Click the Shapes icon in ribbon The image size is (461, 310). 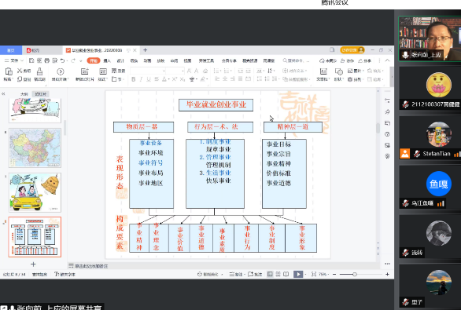pyautogui.click(x=339, y=72)
